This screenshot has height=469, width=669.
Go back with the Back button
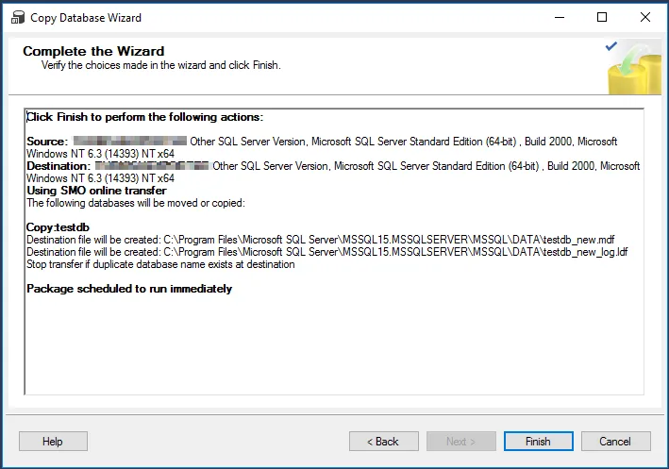384,441
